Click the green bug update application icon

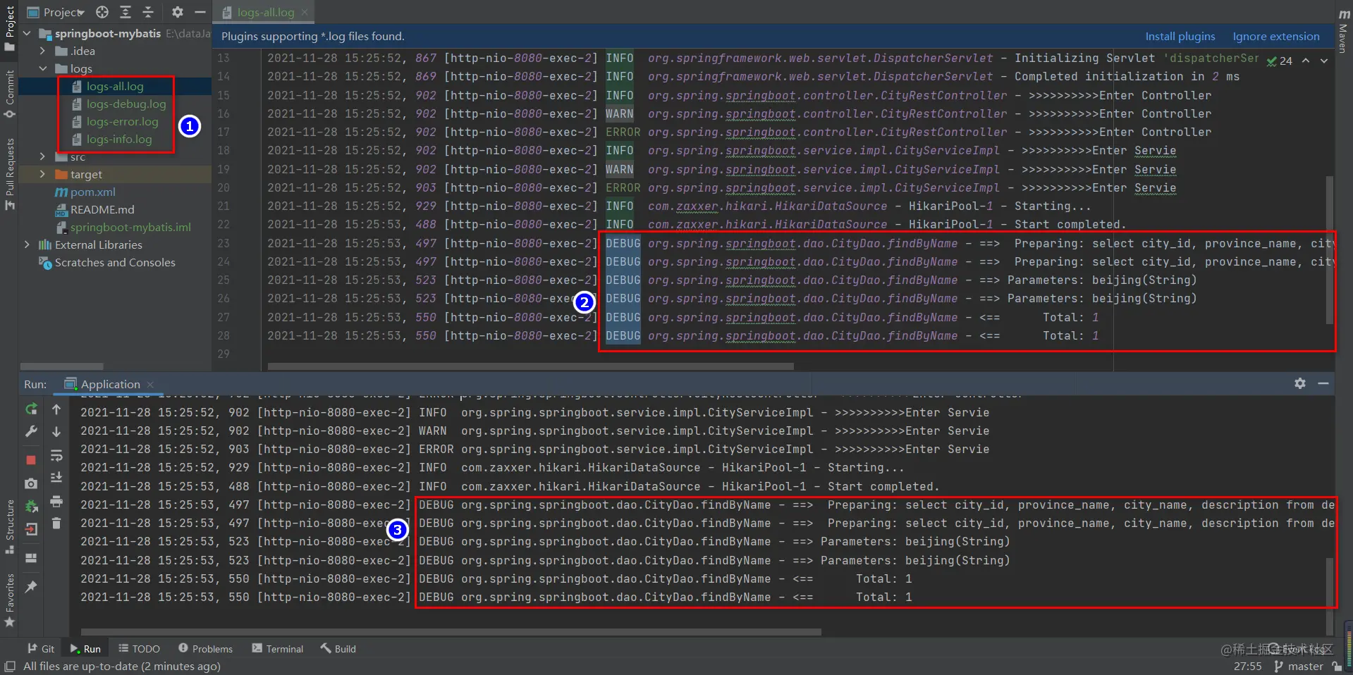pos(31,506)
